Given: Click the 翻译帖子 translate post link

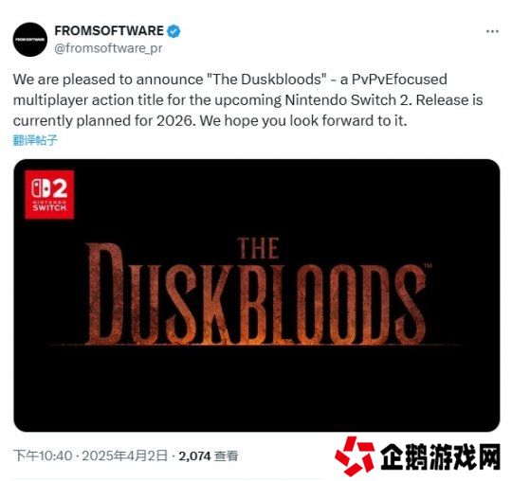Looking at the screenshot, I should tap(35, 140).
